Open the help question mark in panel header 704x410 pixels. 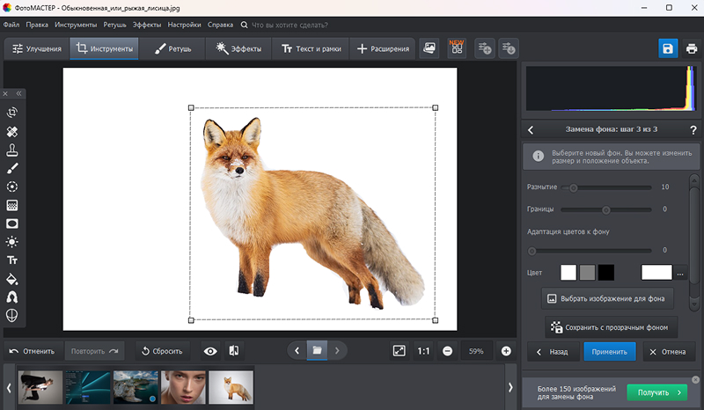[x=693, y=130]
